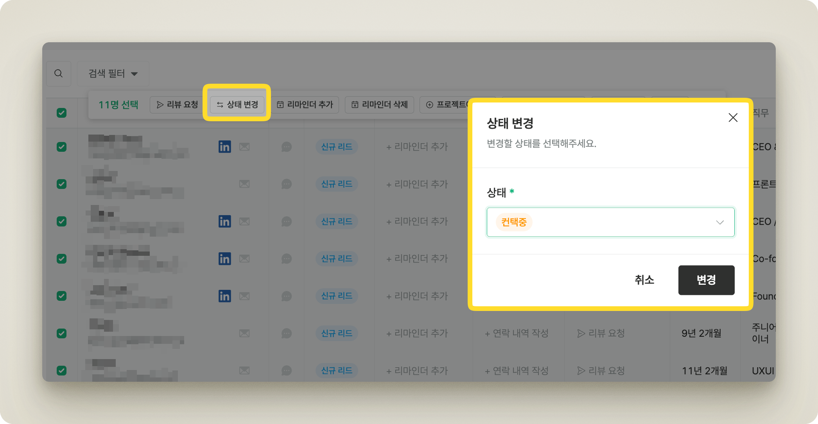Image resolution: width=818 pixels, height=424 pixels.
Task: Click LinkedIn icon in third row
Action: 224,221
